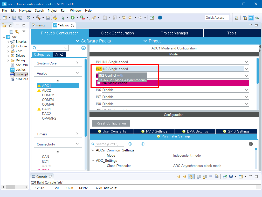Open the Project menu

[52, 11]
